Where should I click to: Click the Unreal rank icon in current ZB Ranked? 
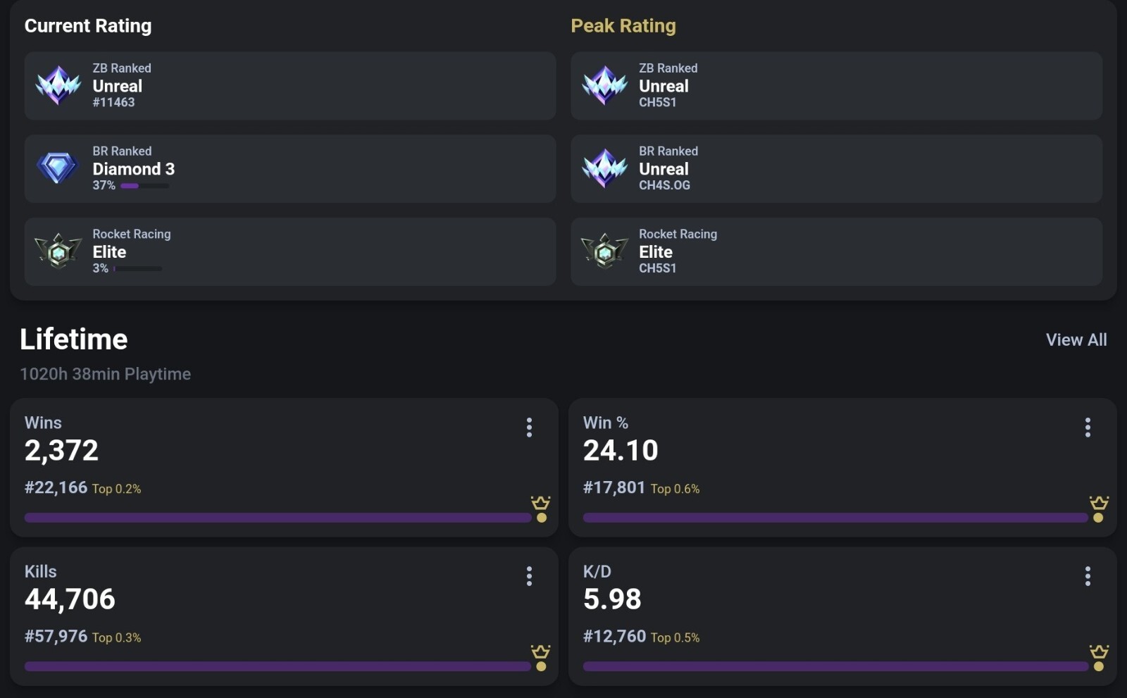click(58, 85)
